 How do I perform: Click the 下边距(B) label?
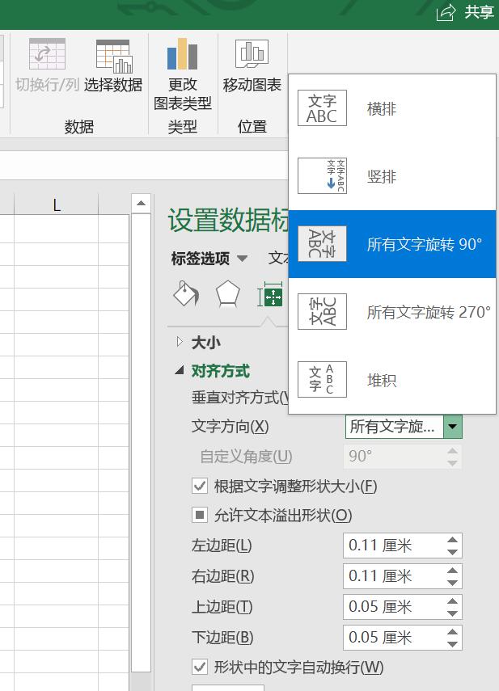[x=222, y=637]
